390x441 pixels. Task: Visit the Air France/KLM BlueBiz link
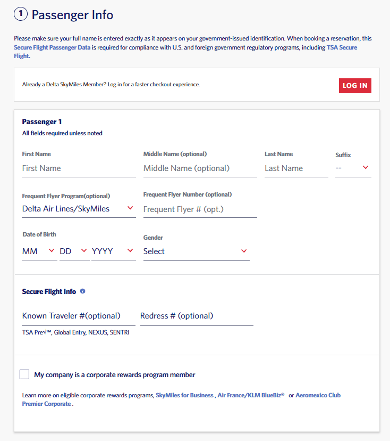click(251, 395)
